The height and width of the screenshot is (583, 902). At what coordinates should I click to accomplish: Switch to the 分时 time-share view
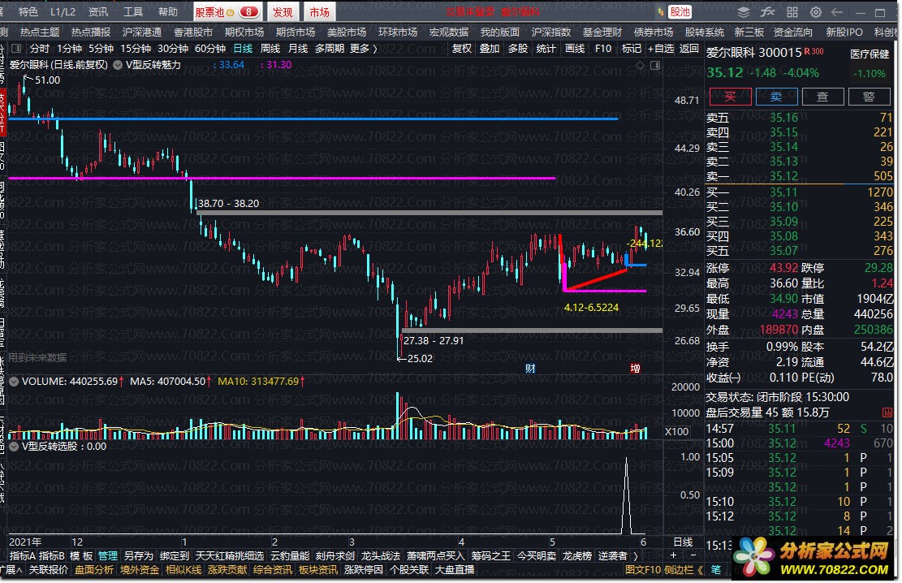pyautogui.click(x=40, y=49)
